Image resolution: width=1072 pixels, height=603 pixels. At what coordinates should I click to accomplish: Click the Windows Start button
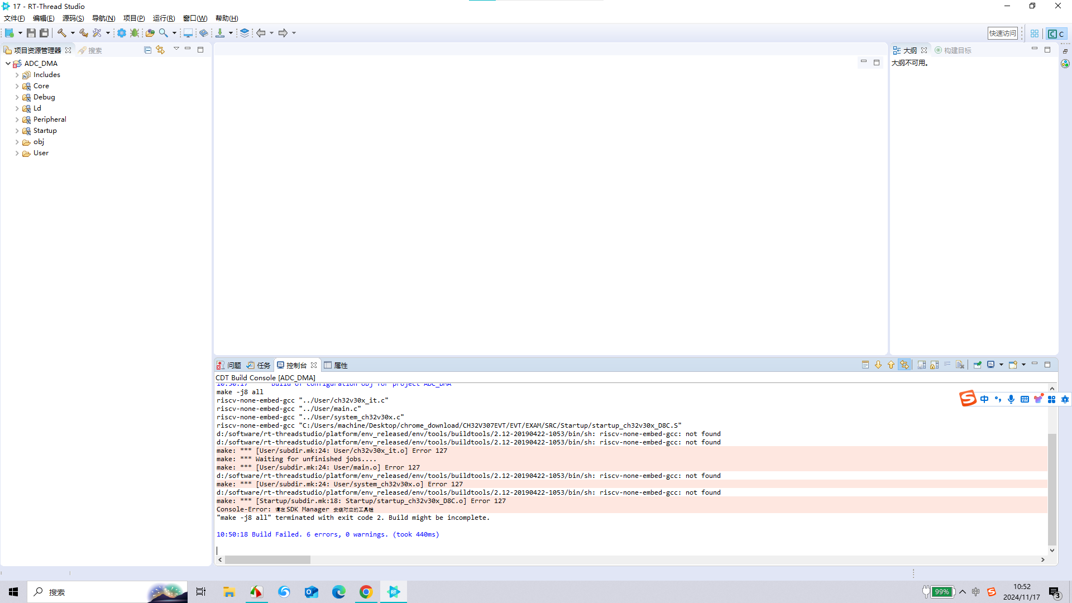[x=13, y=592]
